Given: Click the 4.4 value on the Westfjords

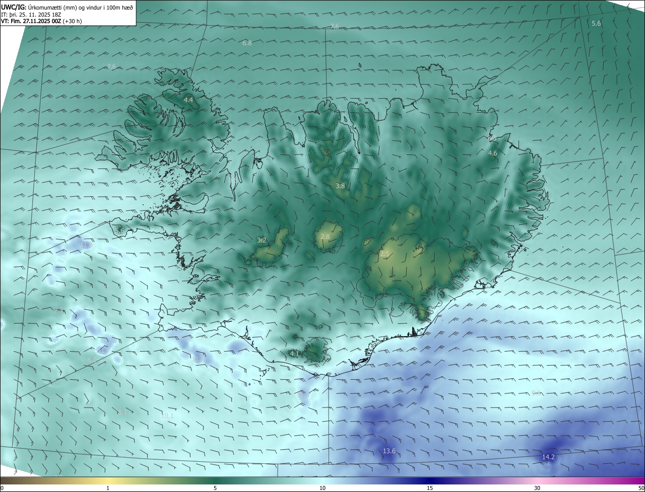Looking at the screenshot, I should point(188,100).
